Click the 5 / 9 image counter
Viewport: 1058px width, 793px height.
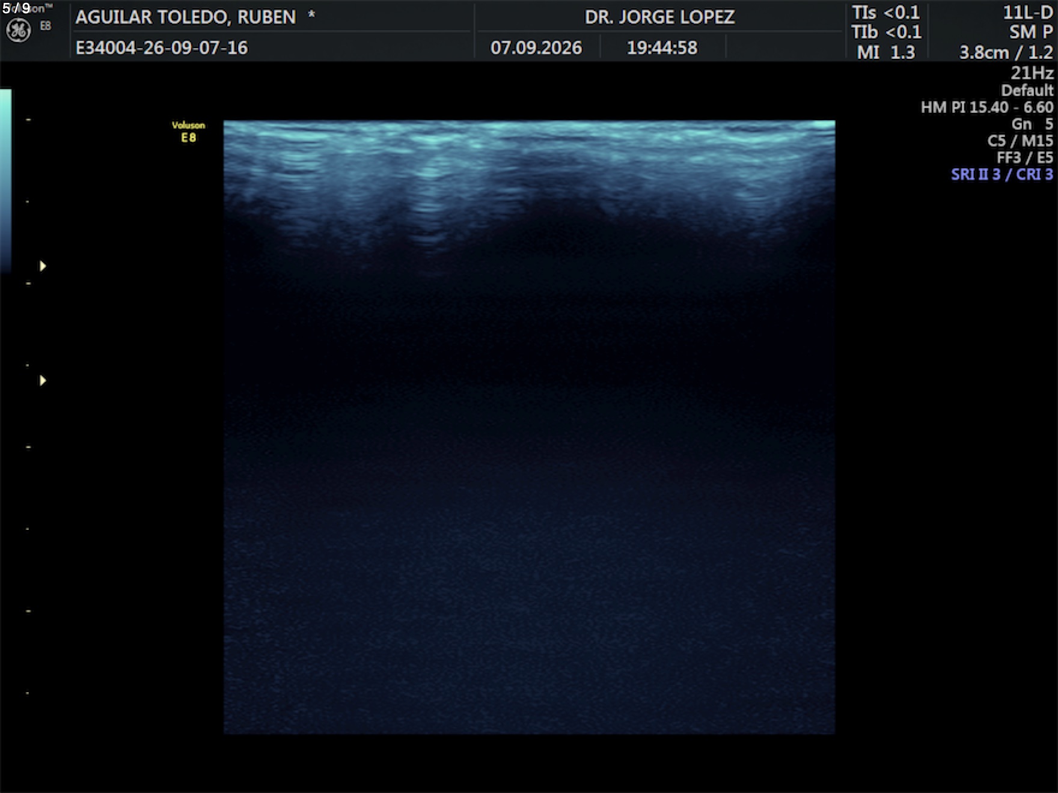click(16, 8)
